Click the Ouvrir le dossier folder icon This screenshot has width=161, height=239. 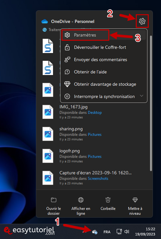pyautogui.click(x=54, y=200)
